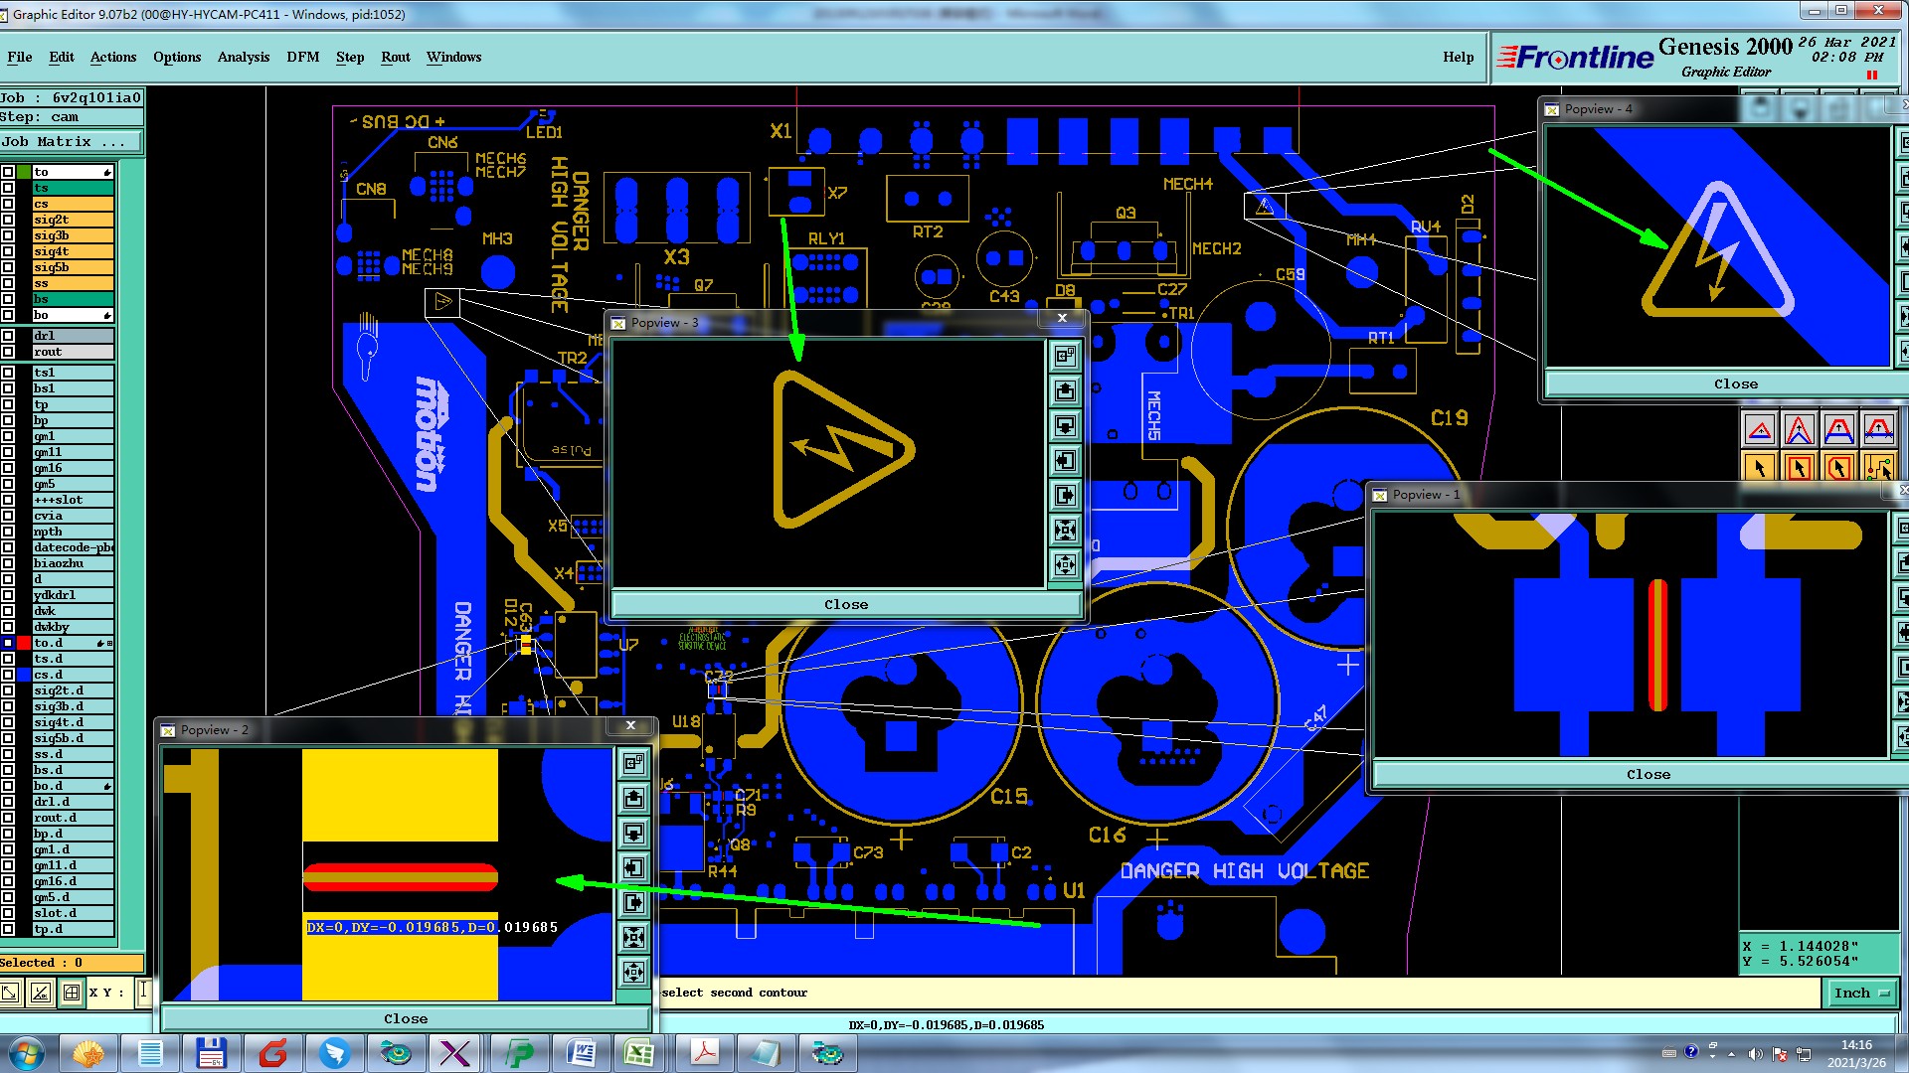Select the net selection arrow tool
Viewport: 1909px width, 1073px height.
pos(1878,467)
